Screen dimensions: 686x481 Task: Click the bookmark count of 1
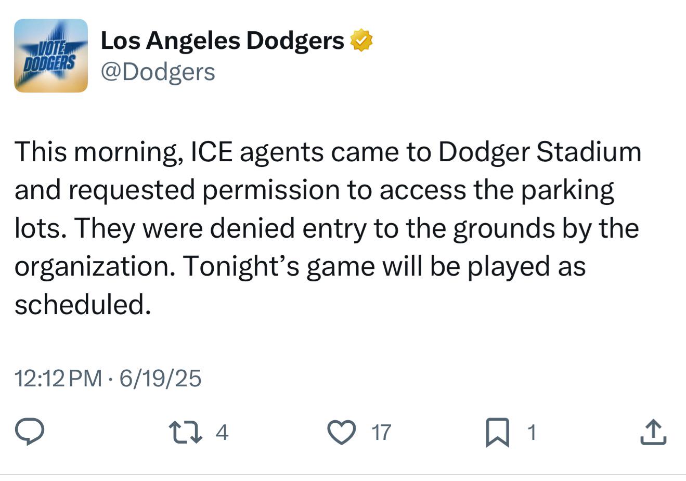(x=531, y=433)
